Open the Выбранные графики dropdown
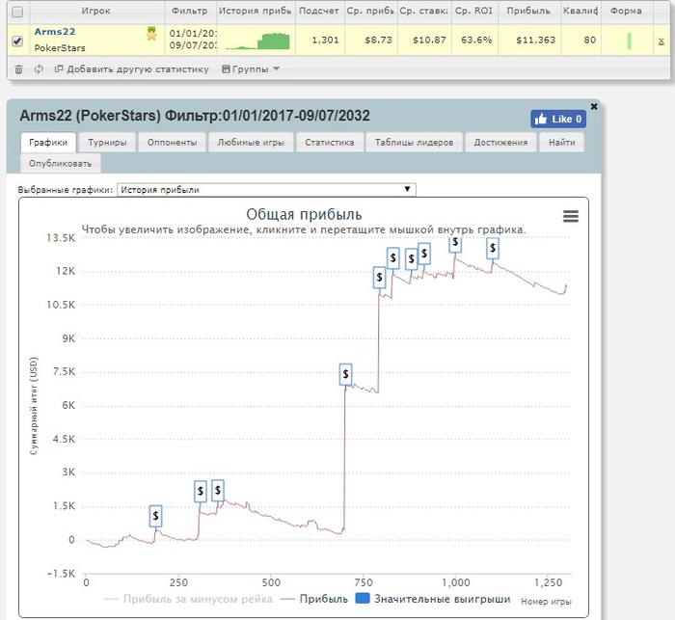 pyautogui.click(x=266, y=189)
